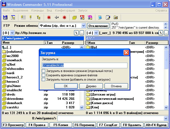Go up via the [..] parent directory entry
The width and height of the screenshot is (170, 129).
7,47
